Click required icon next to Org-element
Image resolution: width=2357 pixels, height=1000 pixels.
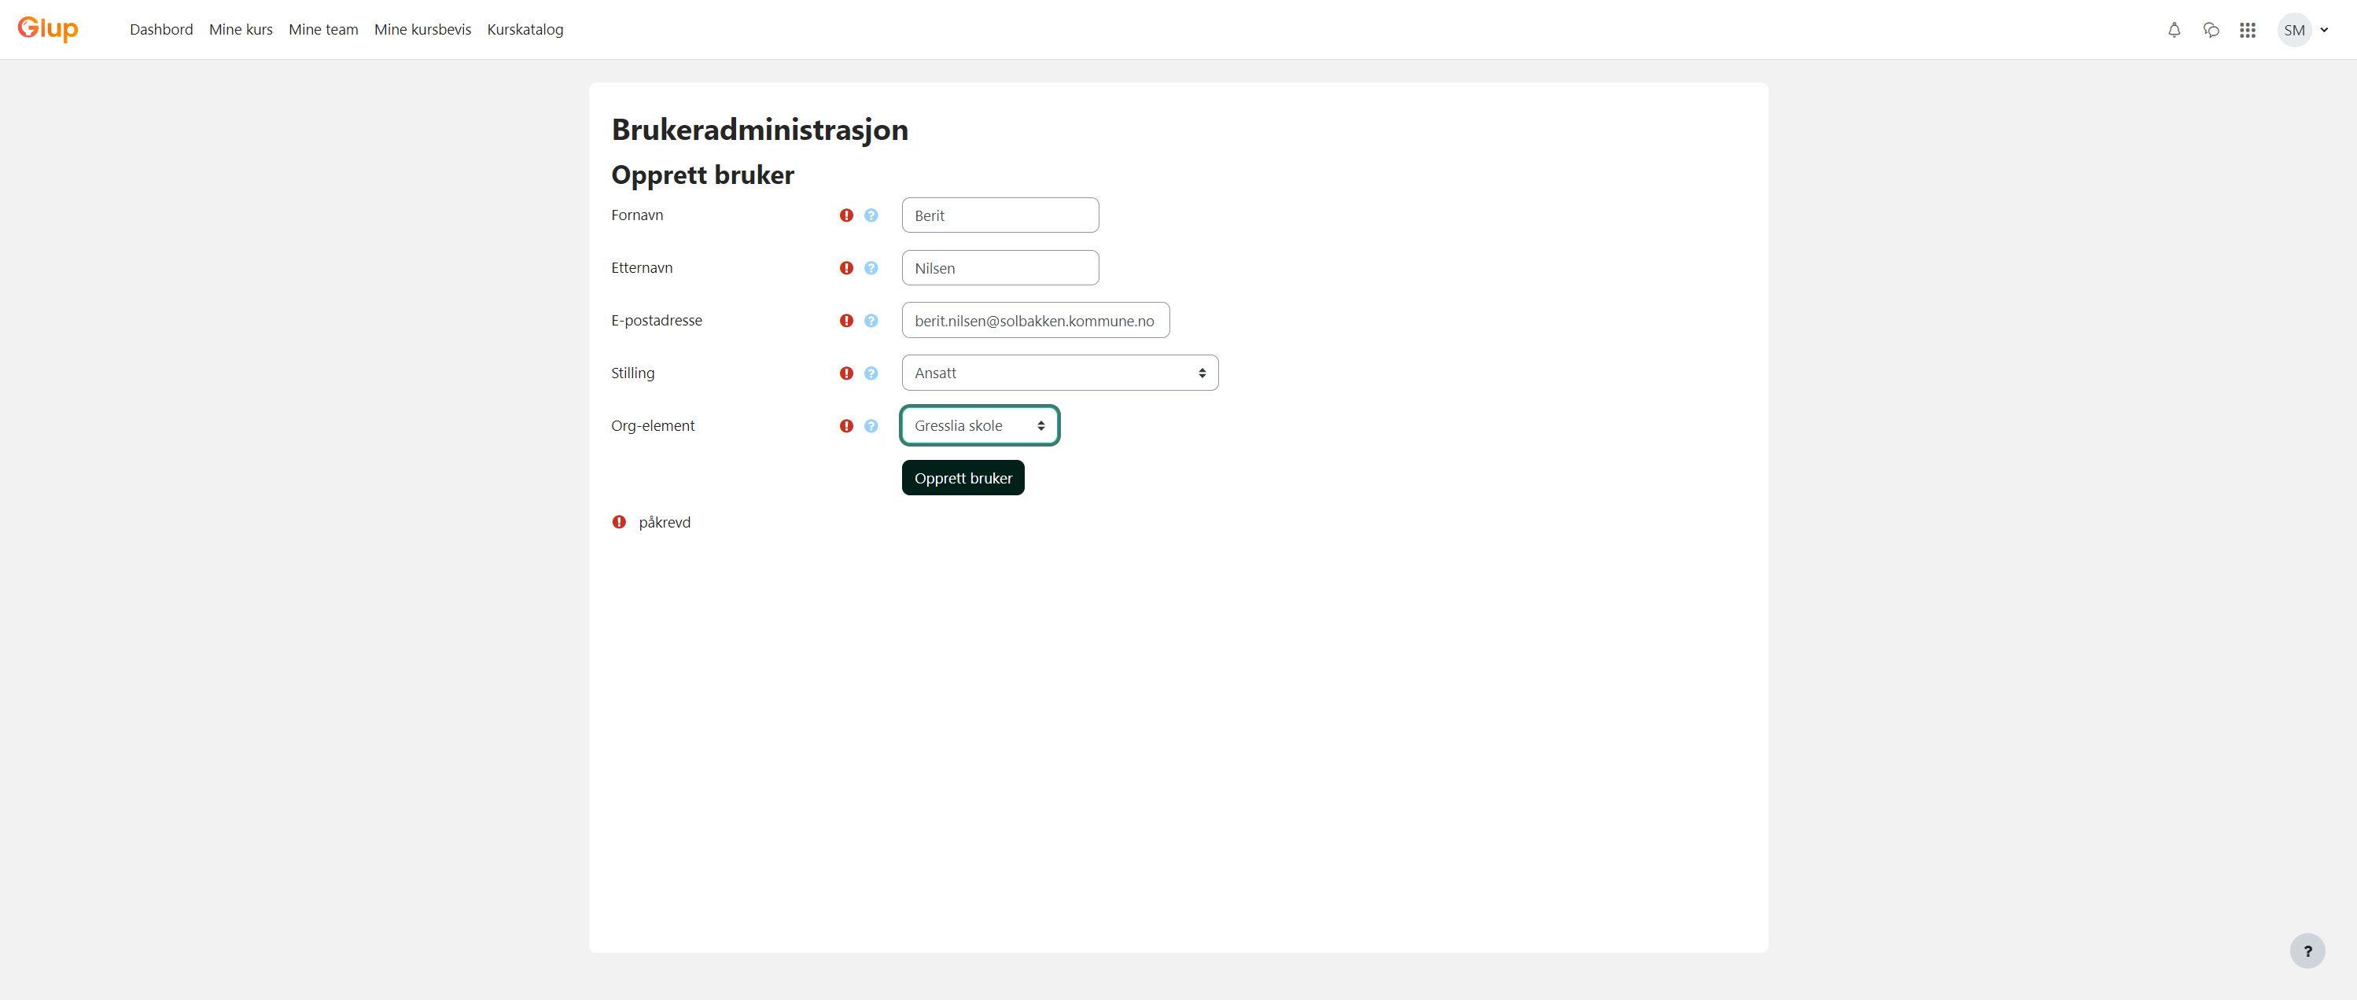(x=846, y=425)
